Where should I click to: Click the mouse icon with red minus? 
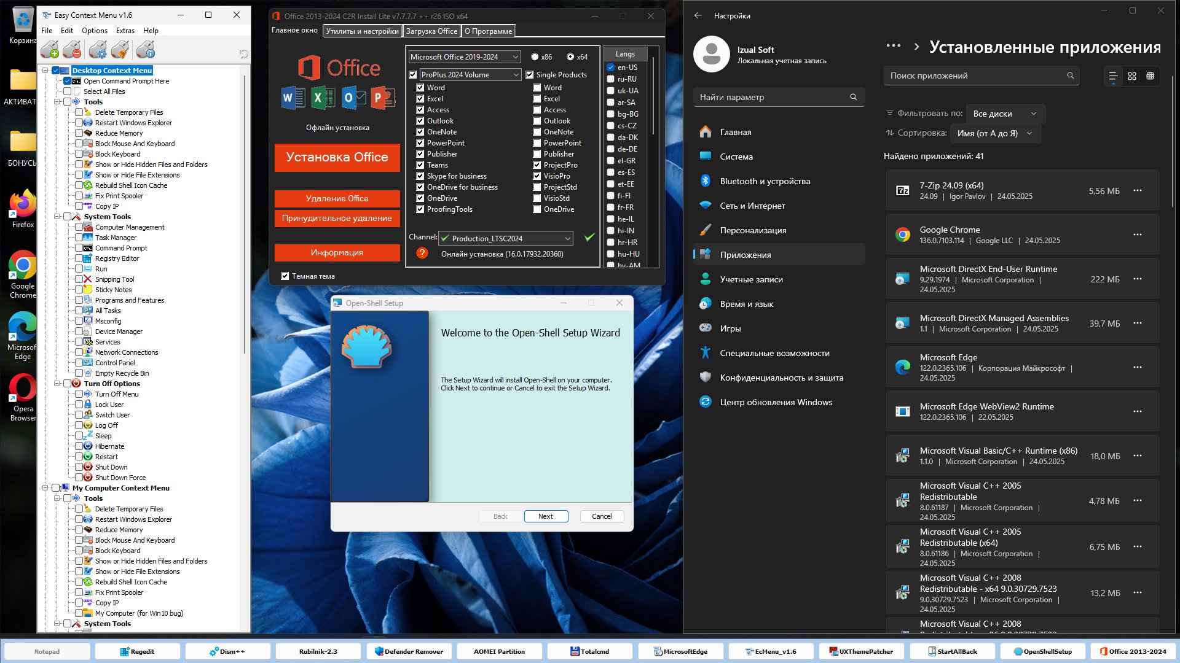73,50
